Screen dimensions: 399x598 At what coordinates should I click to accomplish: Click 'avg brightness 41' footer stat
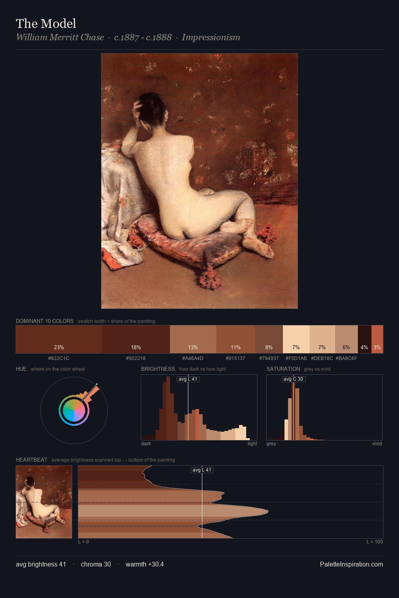(41, 565)
